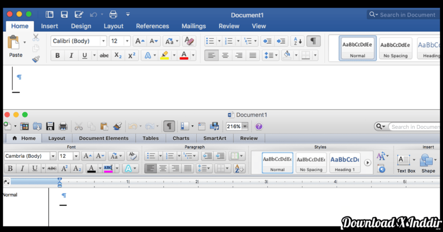Click the Cut scissors in top ribbon

point(35,37)
